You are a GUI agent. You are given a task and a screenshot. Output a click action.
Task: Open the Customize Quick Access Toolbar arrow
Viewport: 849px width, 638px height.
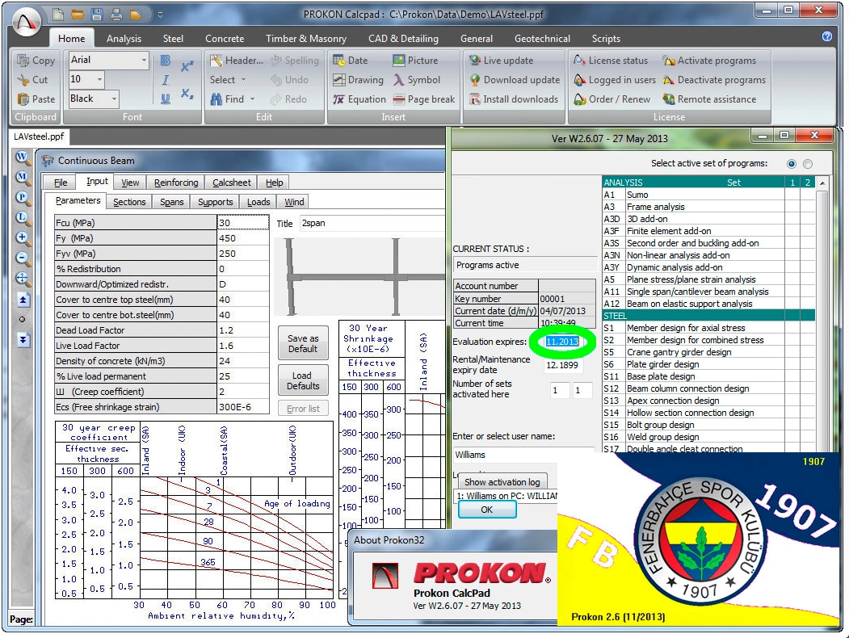pos(160,15)
